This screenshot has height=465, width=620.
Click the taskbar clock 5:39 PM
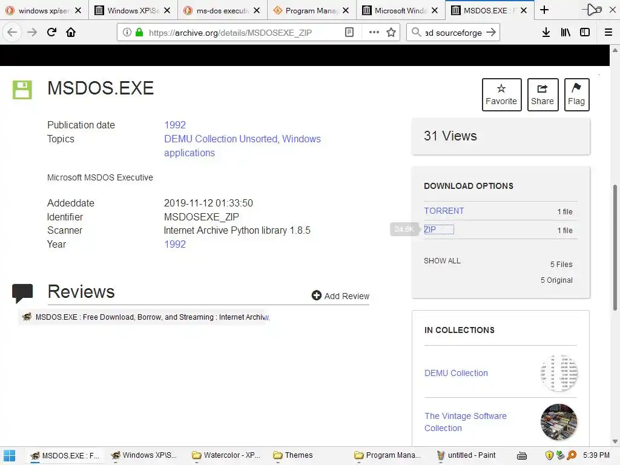(x=596, y=455)
